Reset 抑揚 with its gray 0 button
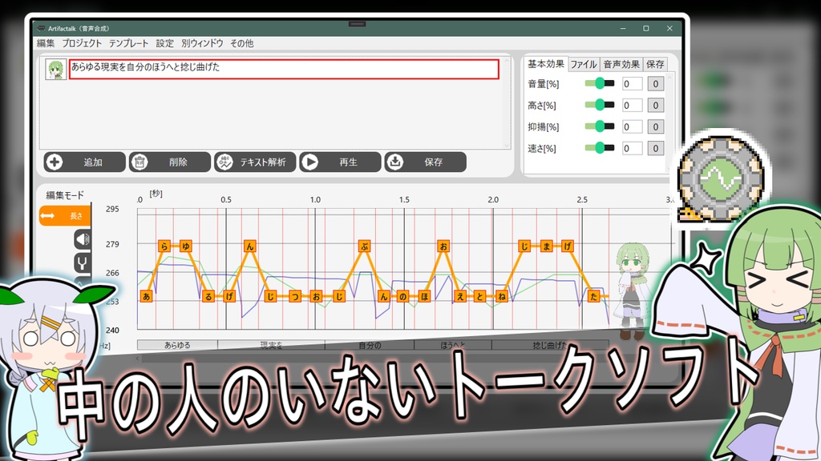Screen dimensions: 821x461 click(x=656, y=126)
